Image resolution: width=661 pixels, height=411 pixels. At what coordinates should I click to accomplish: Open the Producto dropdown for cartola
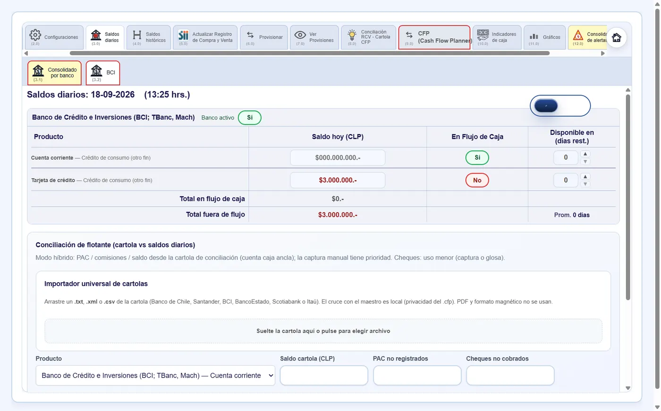click(x=155, y=376)
